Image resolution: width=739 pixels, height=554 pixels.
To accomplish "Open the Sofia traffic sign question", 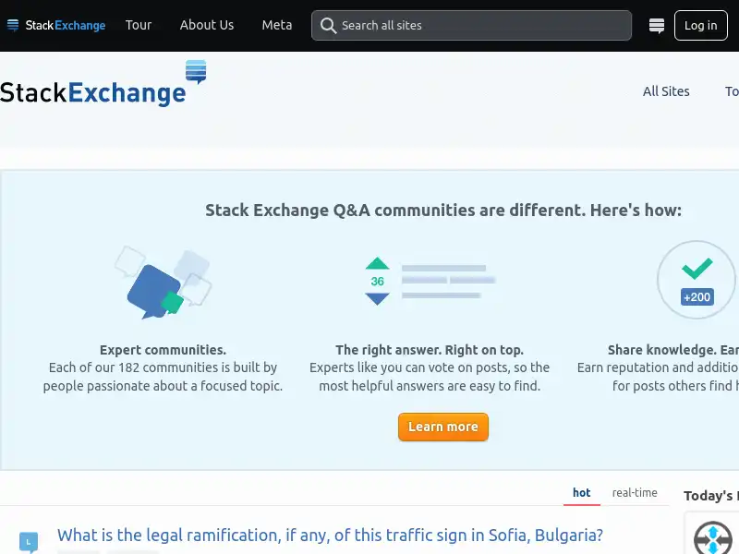I will click(x=330, y=535).
